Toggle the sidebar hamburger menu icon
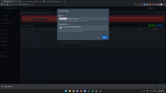166x93 pixels. [x=22, y=8]
